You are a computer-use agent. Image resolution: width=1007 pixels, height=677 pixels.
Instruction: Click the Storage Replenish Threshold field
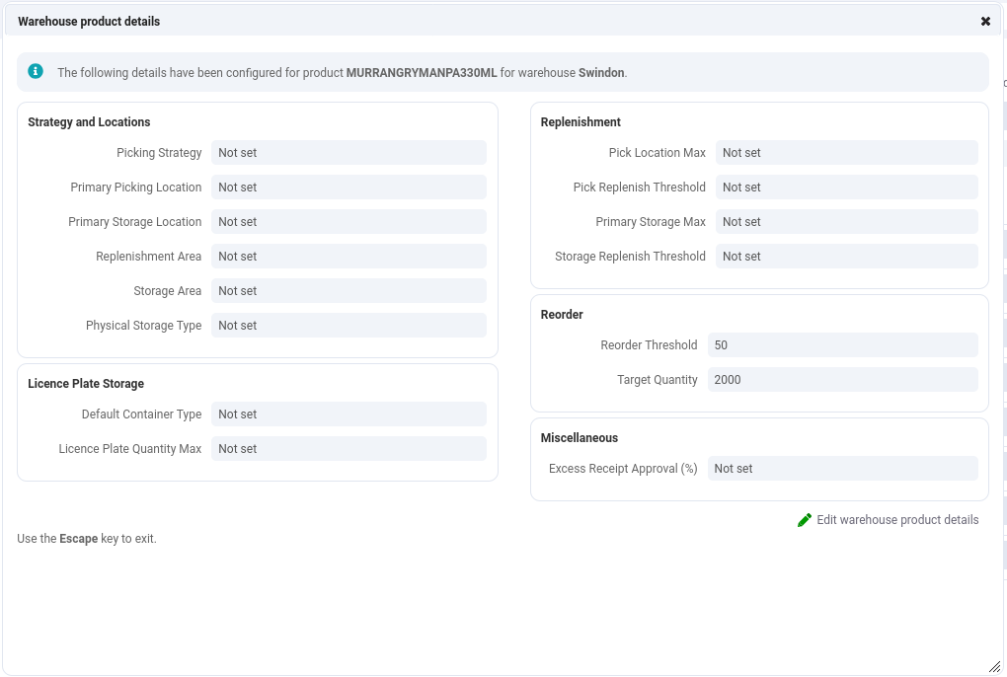(846, 257)
